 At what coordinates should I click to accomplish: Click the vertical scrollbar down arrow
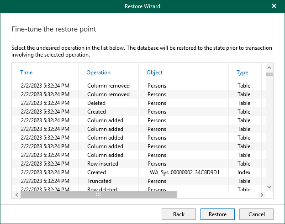269,187
